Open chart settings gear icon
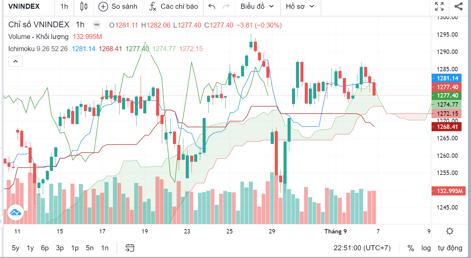The image size is (471, 258). point(449,231)
